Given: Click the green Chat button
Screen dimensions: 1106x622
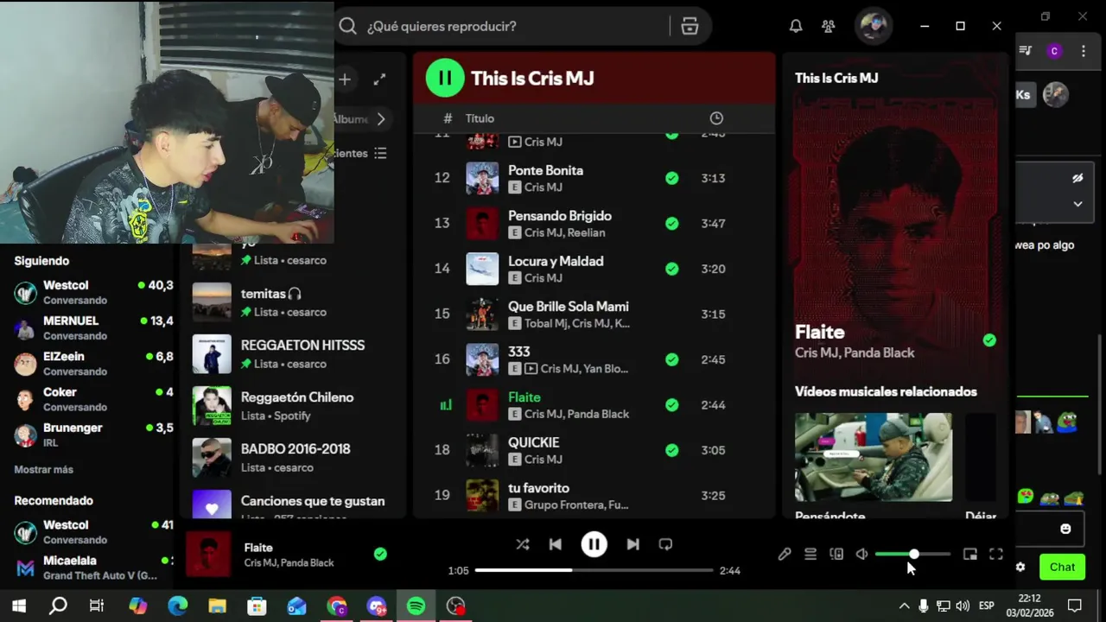Looking at the screenshot, I should 1062,567.
